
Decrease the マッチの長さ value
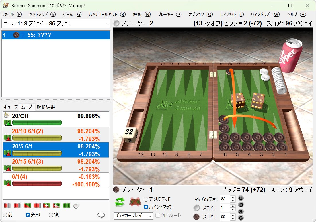(233, 201)
